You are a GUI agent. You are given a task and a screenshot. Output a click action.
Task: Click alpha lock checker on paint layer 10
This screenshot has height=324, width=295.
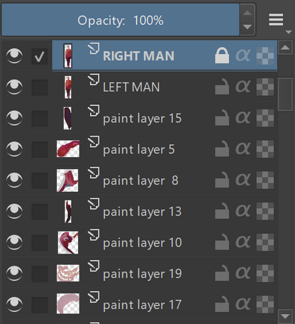(265, 242)
